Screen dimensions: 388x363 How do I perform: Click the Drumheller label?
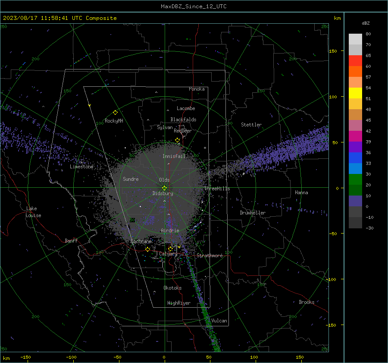tap(253, 213)
